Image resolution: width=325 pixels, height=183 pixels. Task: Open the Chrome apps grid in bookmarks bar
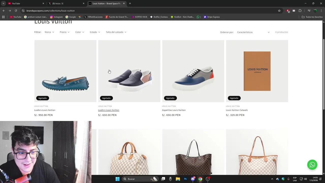coord(3,17)
